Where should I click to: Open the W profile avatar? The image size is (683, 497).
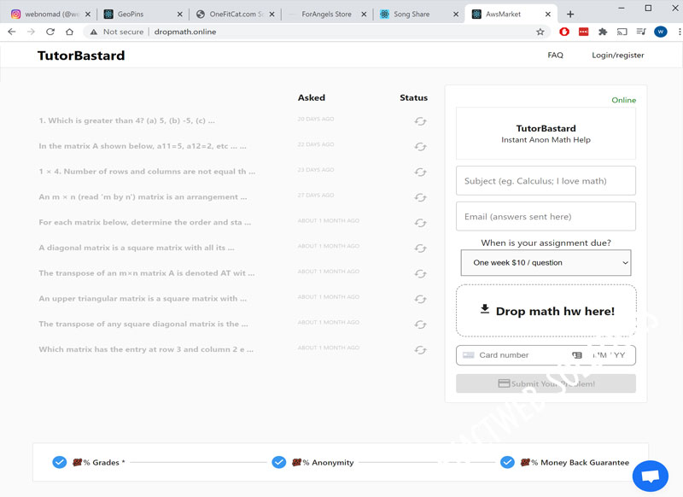pyautogui.click(x=660, y=32)
